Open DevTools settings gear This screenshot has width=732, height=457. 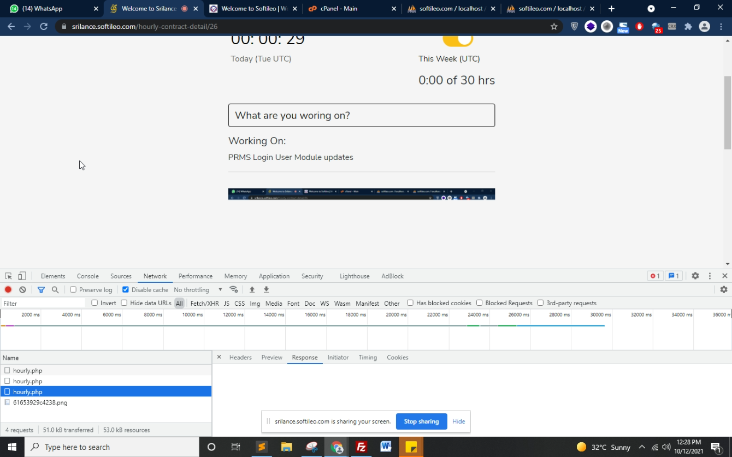tap(695, 276)
